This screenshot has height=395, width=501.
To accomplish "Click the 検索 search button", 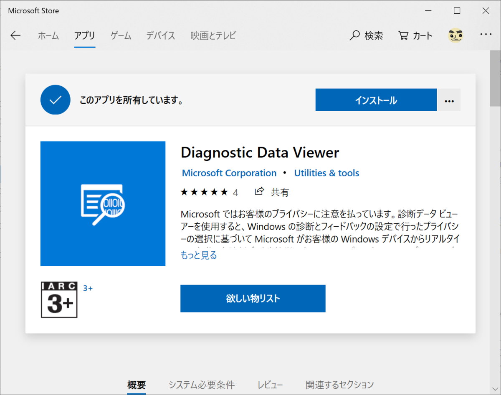I will click(366, 36).
